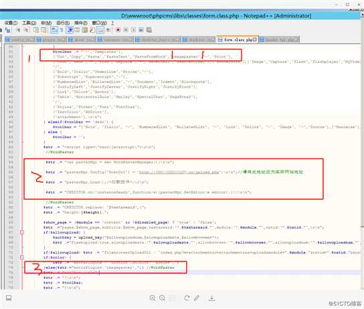Open the ? help menu
Screen dimensions: 364x309
[x=112, y=23]
